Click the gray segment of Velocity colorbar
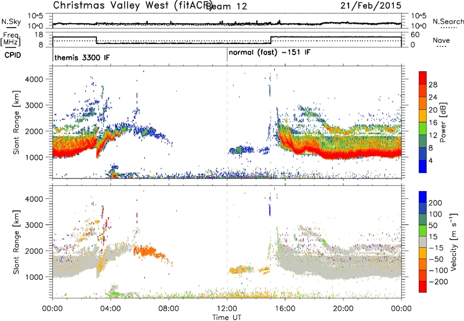 pos(423,242)
